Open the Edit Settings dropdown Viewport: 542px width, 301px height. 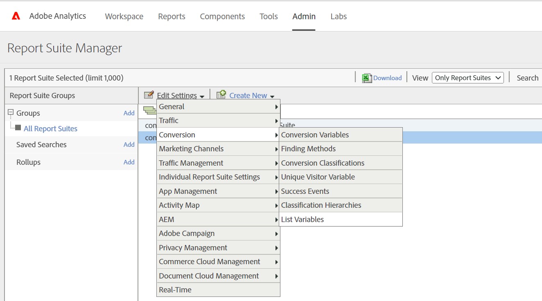tap(181, 95)
